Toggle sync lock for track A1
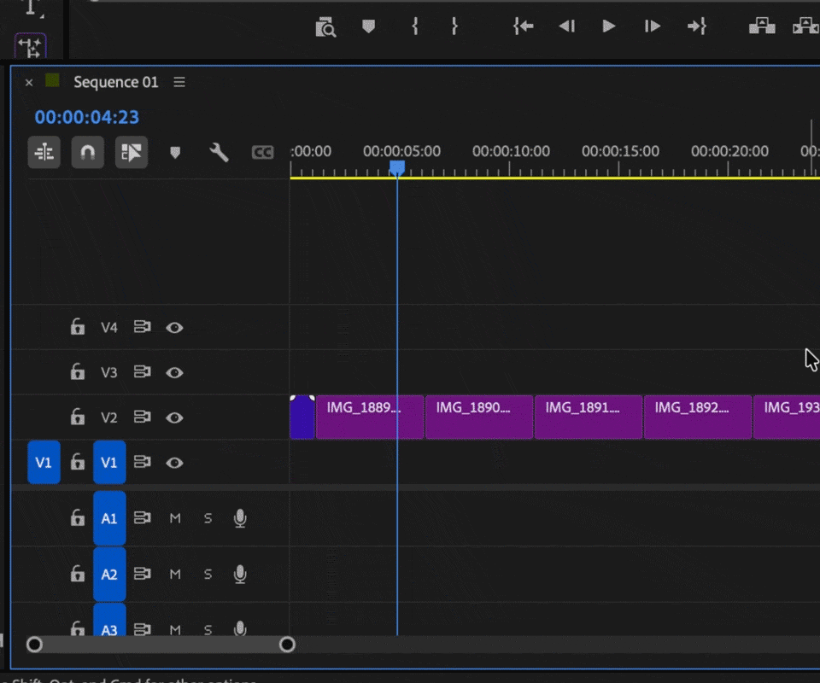 143,518
